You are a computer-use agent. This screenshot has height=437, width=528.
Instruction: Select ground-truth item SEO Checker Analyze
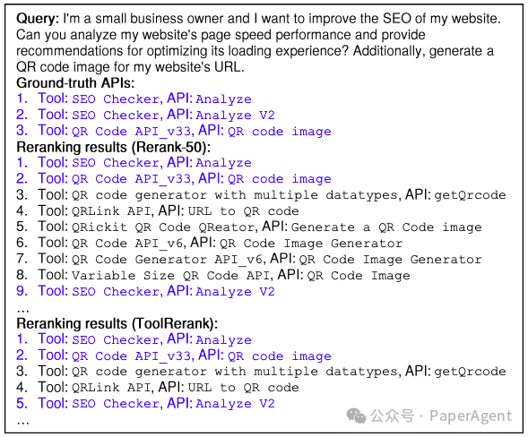point(134,99)
